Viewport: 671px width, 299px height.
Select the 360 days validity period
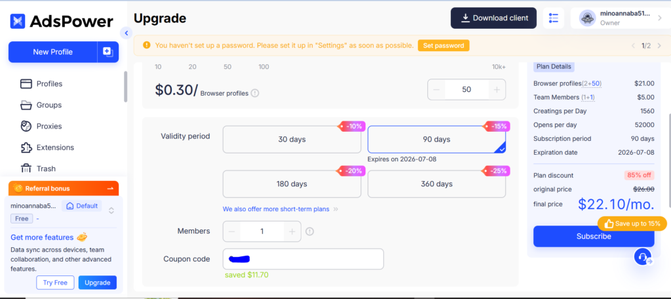coord(436,184)
